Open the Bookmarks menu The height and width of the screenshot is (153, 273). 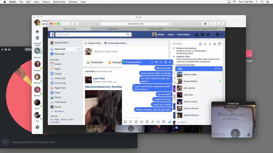pyautogui.click(x=59, y=2)
